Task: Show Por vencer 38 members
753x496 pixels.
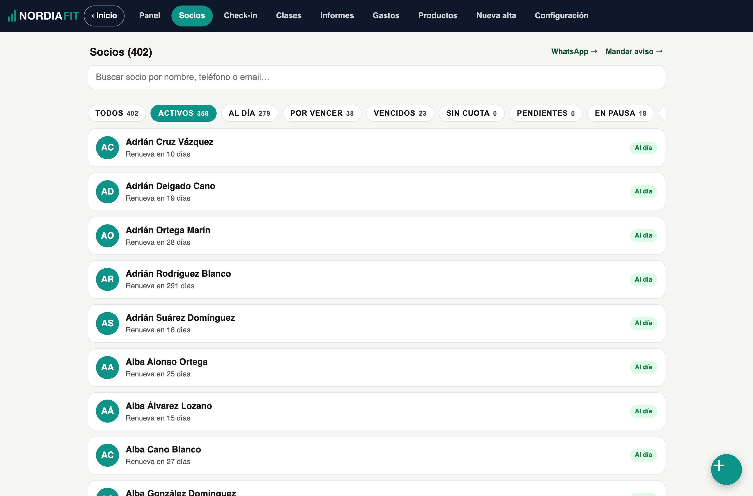Action: point(322,113)
